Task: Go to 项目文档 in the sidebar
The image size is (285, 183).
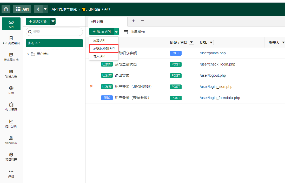Action: pos(11,74)
